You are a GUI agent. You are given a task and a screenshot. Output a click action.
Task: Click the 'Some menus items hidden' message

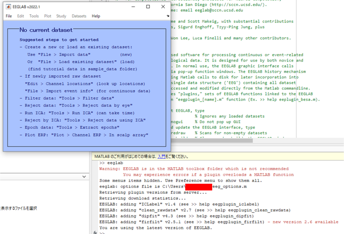coord(181,181)
